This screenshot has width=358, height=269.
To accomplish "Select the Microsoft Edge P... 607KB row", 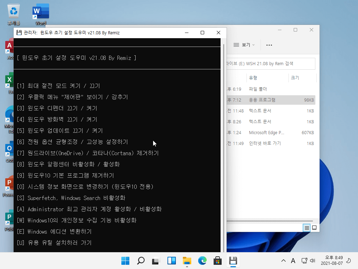I will 271,133.
